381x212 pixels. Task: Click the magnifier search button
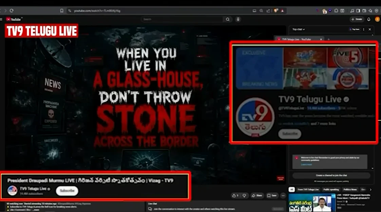(x=228, y=19)
